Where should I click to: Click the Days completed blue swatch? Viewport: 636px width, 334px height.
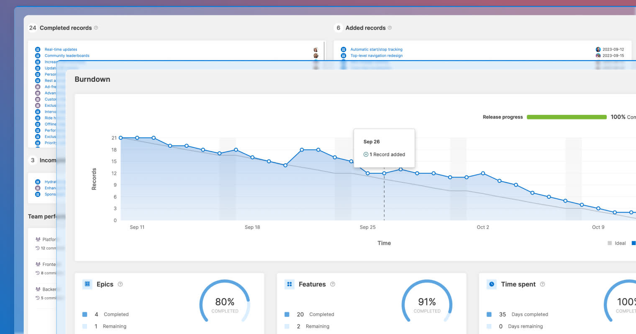click(489, 314)
